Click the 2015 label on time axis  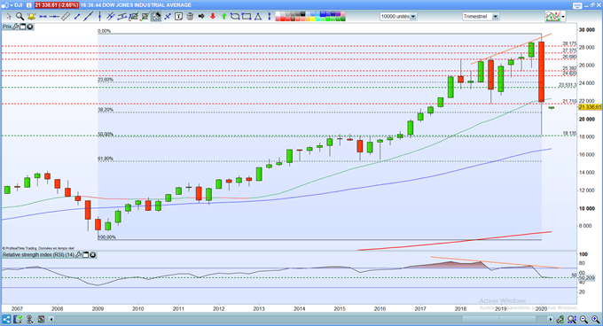point(340,308)
